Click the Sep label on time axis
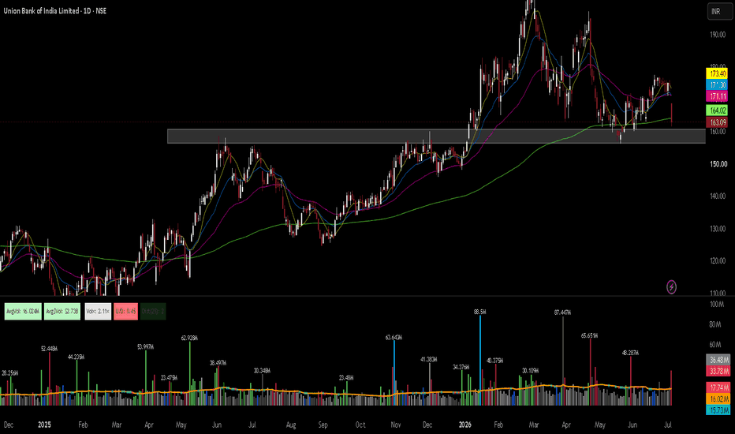The height and width of the screenshot is (434, 735). (323, 425)
